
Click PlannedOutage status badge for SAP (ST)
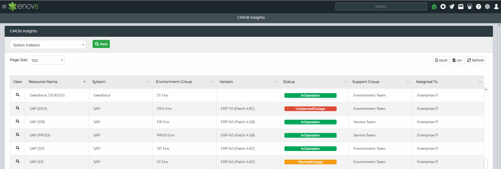click(x=310, y=162)
